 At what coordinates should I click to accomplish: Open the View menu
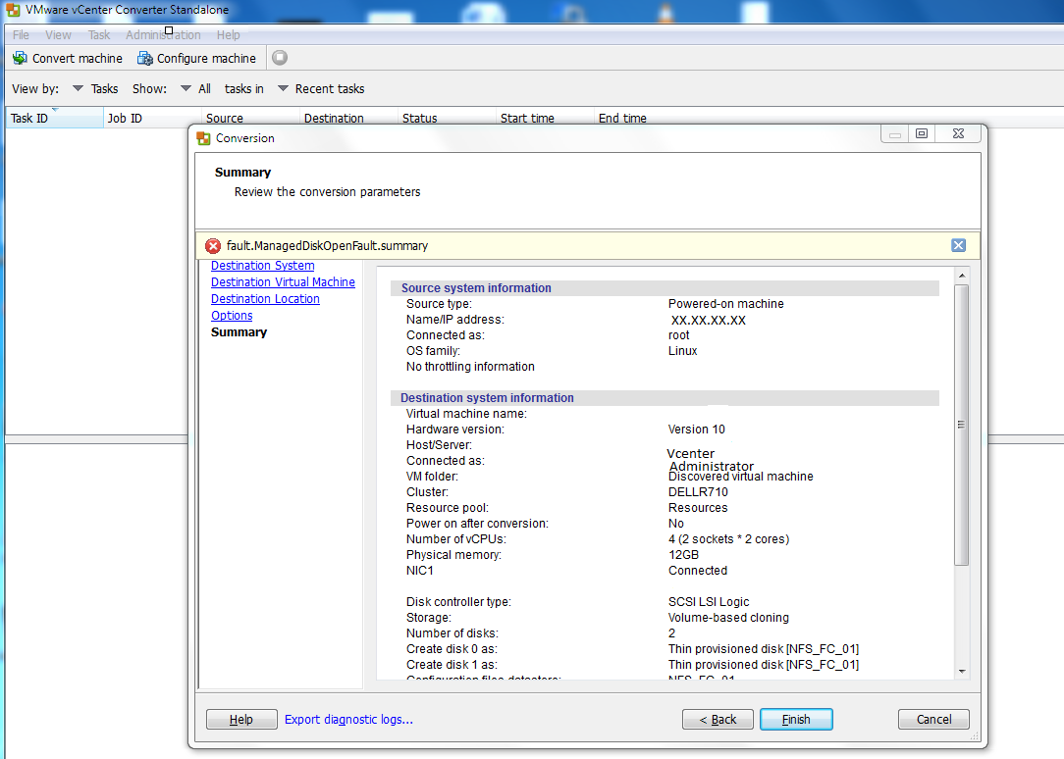coord(58,34)
